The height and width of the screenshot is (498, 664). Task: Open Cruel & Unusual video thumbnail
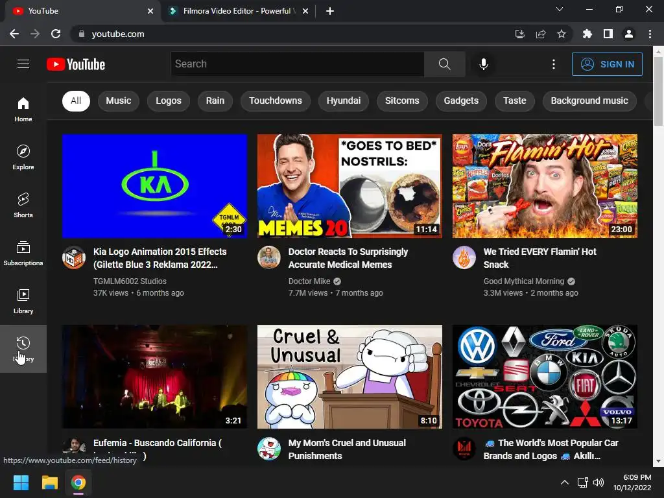pyautogui.click(x=350, y=377)
